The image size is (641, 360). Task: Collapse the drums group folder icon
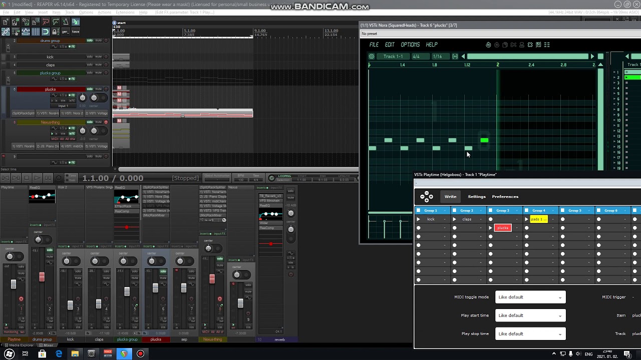pos(8,49)
